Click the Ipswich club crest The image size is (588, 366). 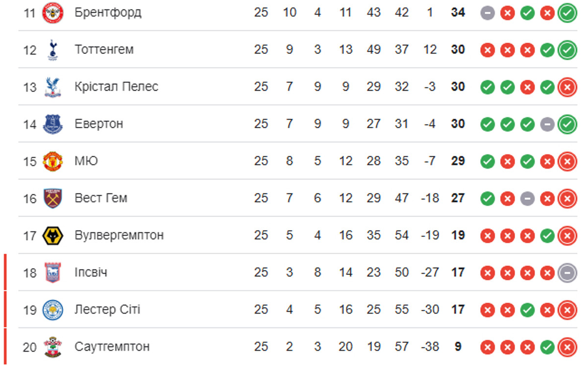tap(52, 273)
